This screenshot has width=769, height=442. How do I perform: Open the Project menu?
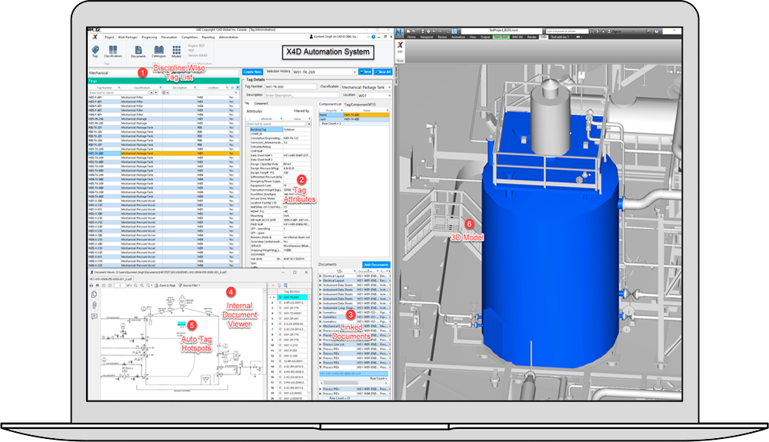click(x=109, y=37)
